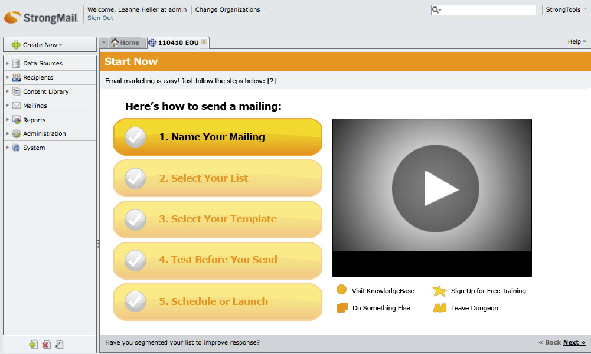The width and height of the screenshot is (591, 354).
Task: Toggle checkmark on step 5 Schedule or Launch
Action: click(135, 301)
